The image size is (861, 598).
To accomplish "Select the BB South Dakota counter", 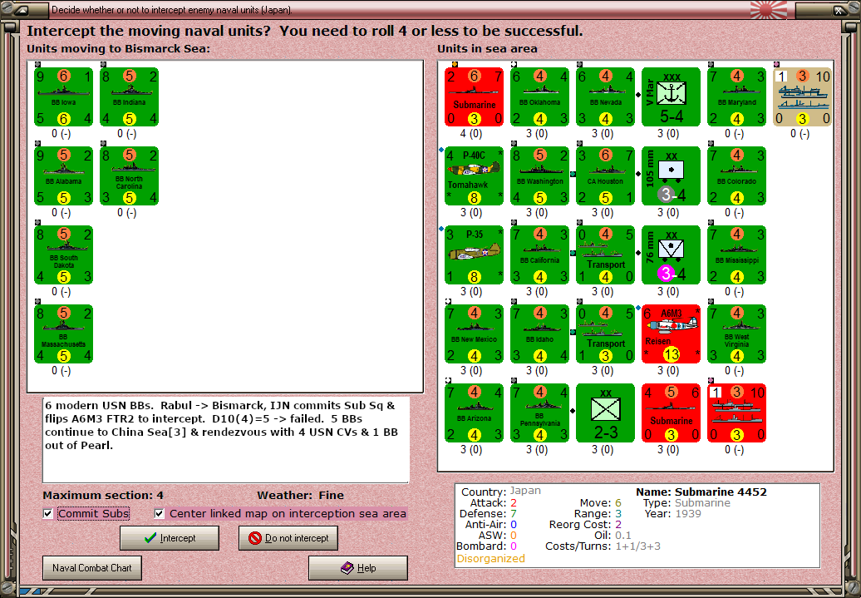I will pyautogui.click(x=64, y=255).
